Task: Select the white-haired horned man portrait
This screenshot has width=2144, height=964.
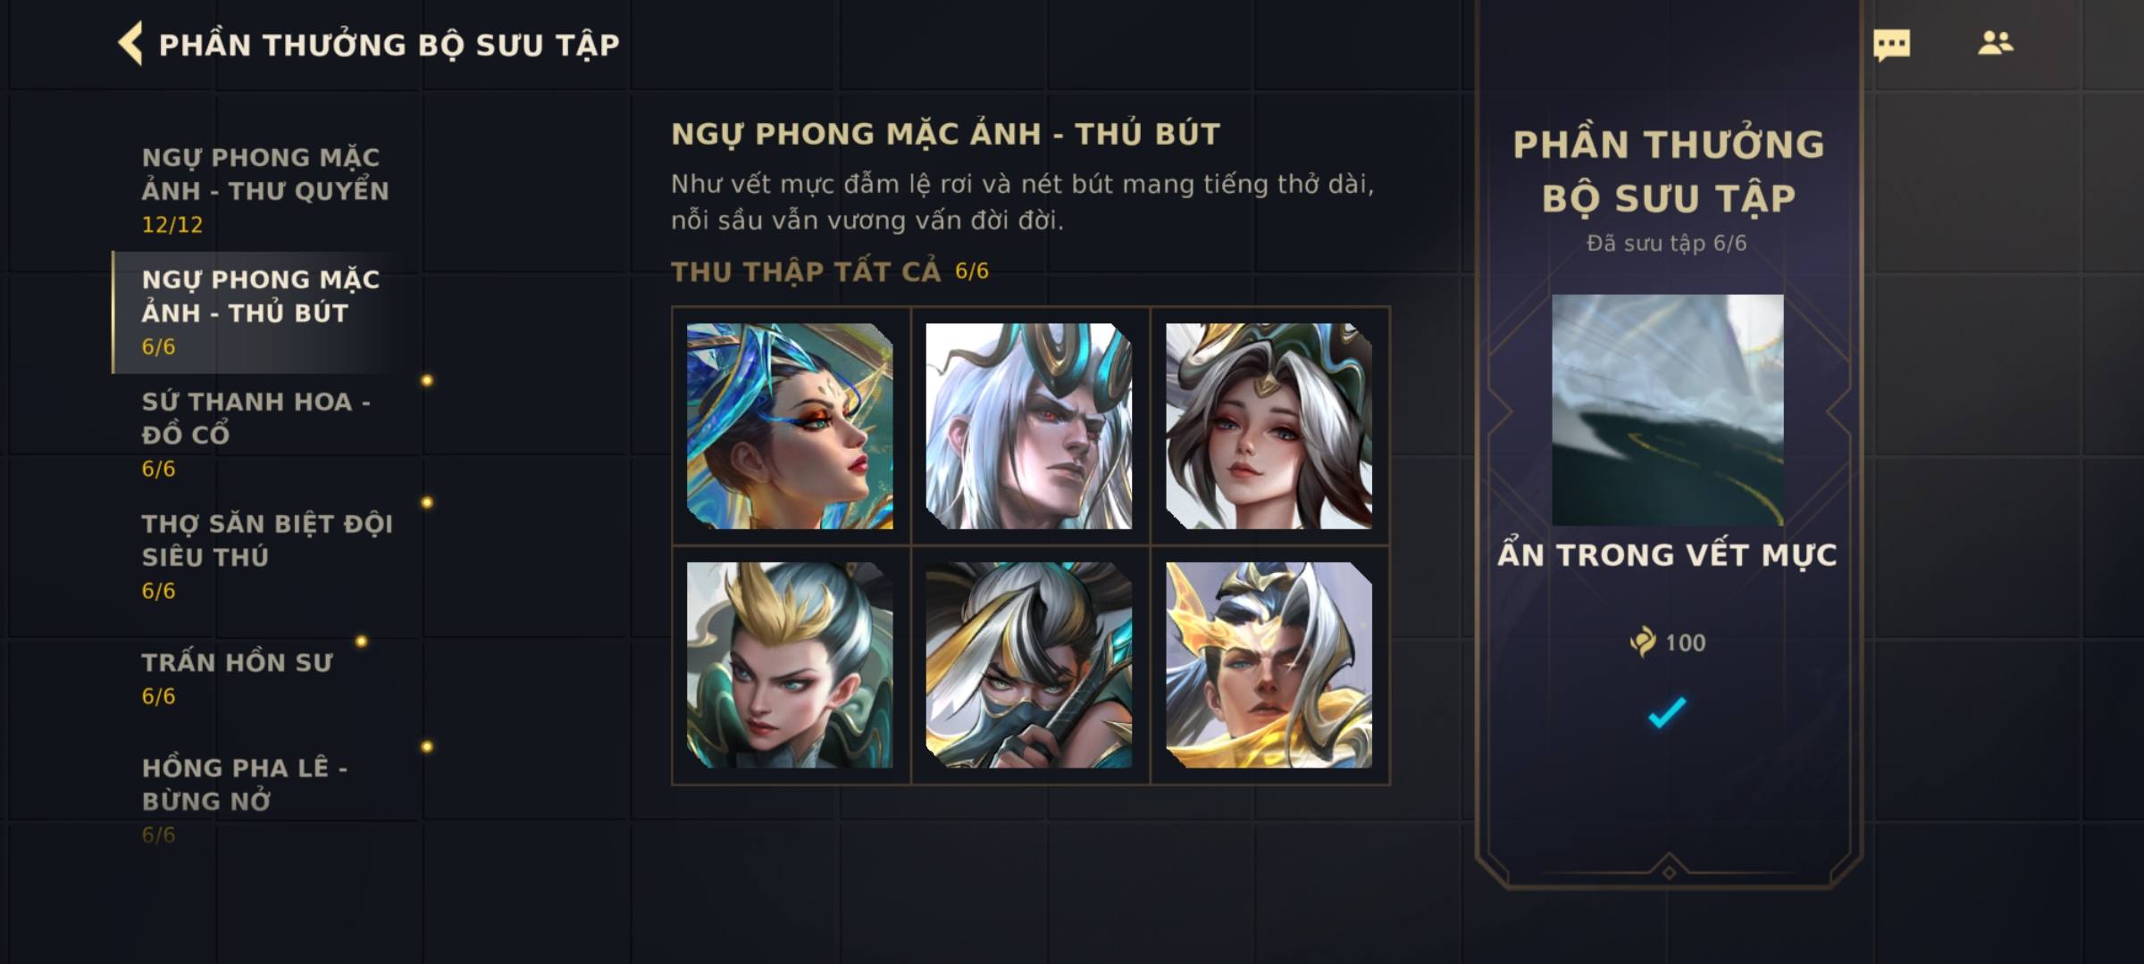Action: pyautogui.click(x=1029, y=426)
